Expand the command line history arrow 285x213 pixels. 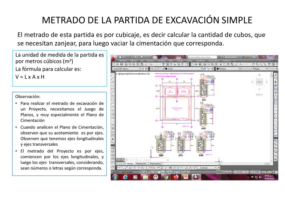click(x=167, y=160)
